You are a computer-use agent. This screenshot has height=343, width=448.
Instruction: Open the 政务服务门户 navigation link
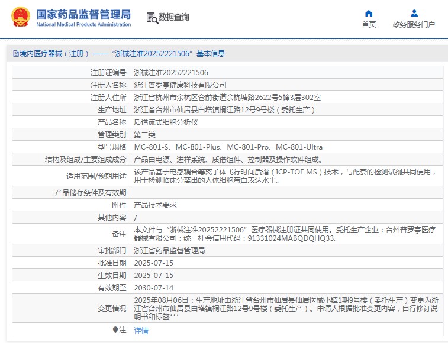click(414, 25)
